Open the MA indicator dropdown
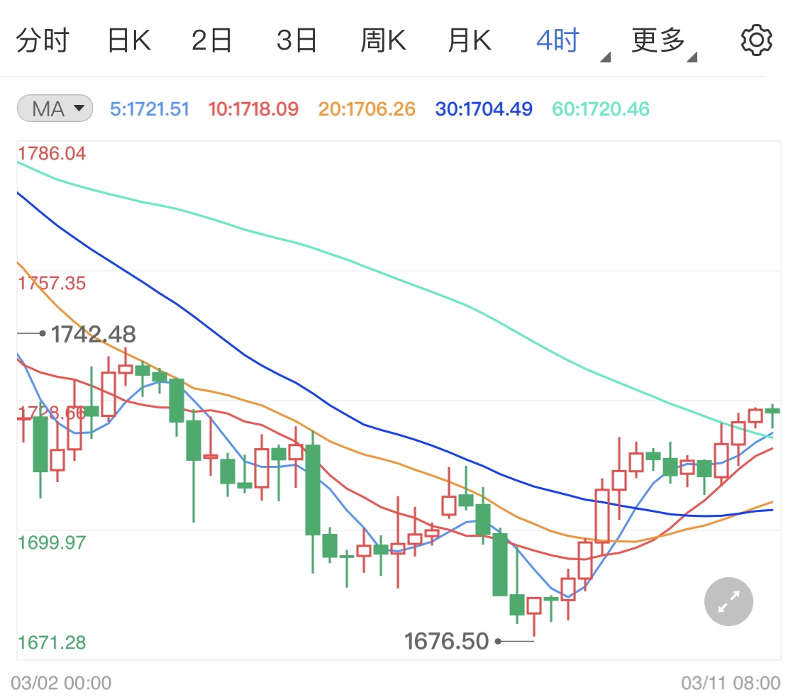This screenshot has height=697, width=798. click(55, 108)
